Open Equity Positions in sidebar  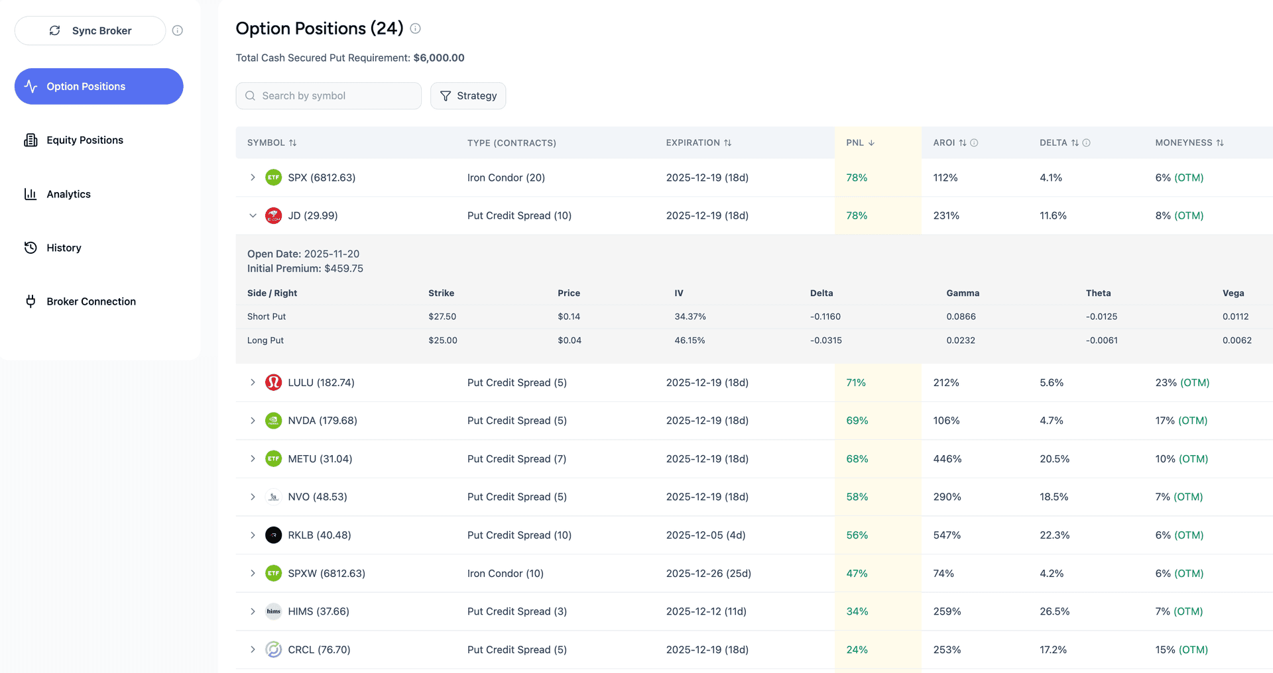[x=85, y=140]
